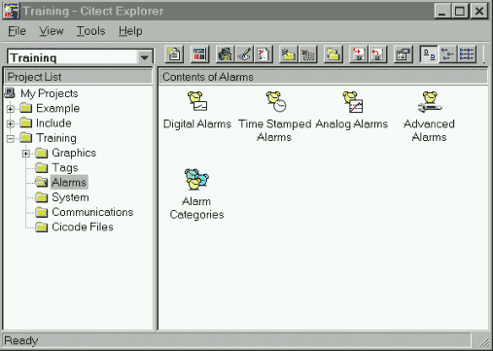
Task: Open the project selector dropdown arrow
Action: (x=145, y=57)
